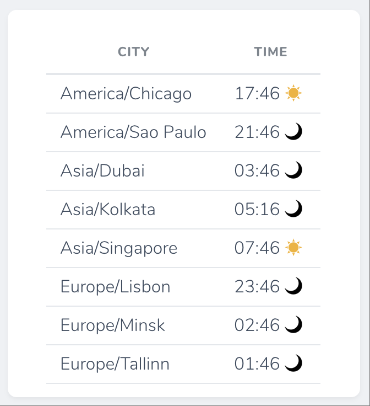Select the America/Sao Paulo city name

point(133,132)
